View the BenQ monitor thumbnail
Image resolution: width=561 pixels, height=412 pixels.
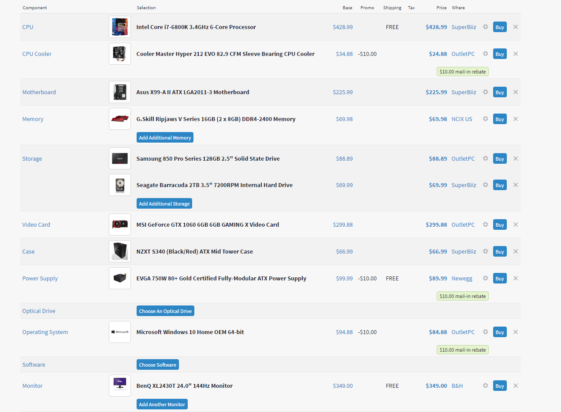tap(120, 386)
